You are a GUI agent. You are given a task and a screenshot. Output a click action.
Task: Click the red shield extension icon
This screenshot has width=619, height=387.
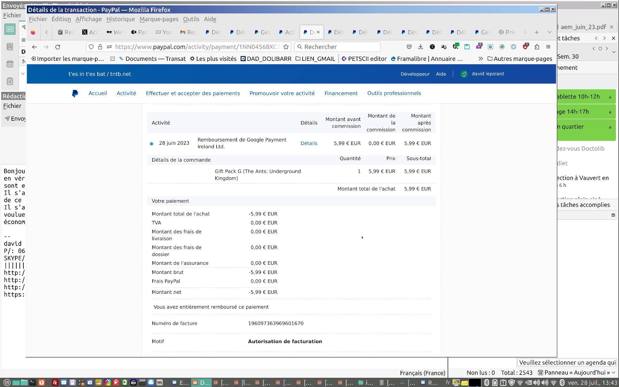tap(525, 47)
